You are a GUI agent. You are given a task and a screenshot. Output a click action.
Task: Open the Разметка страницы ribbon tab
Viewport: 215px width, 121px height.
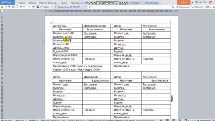(48, 3)
